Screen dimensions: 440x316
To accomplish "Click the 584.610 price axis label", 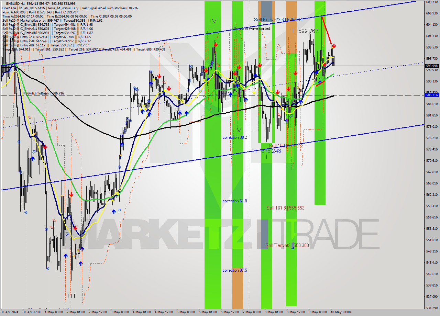I will pyautogui.click(x=432, y=104).
